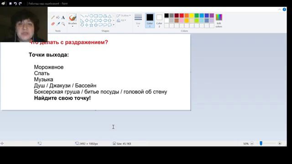Choose the Right triangle shape
The height and width of the screenshot is (164, 292).
(82, 20)
